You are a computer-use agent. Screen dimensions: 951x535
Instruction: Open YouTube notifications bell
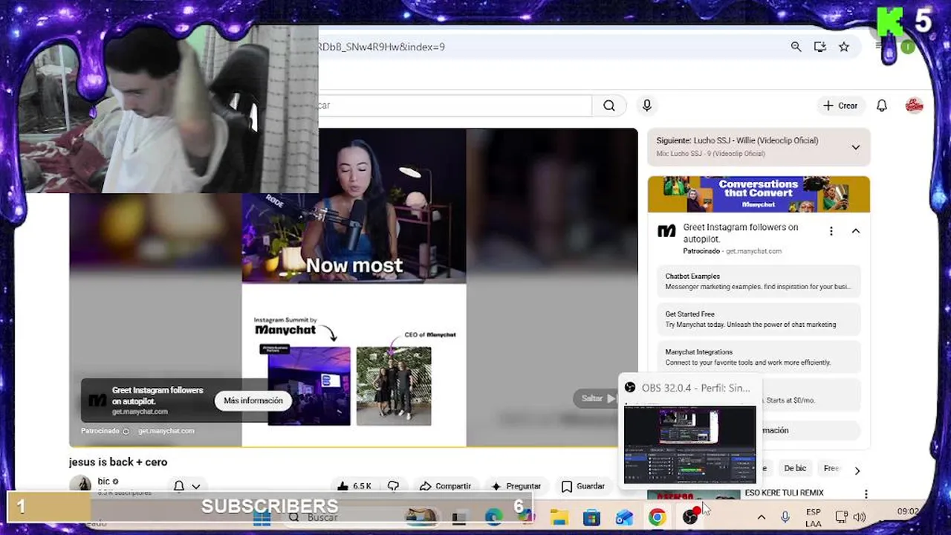[x=882, y=106]
